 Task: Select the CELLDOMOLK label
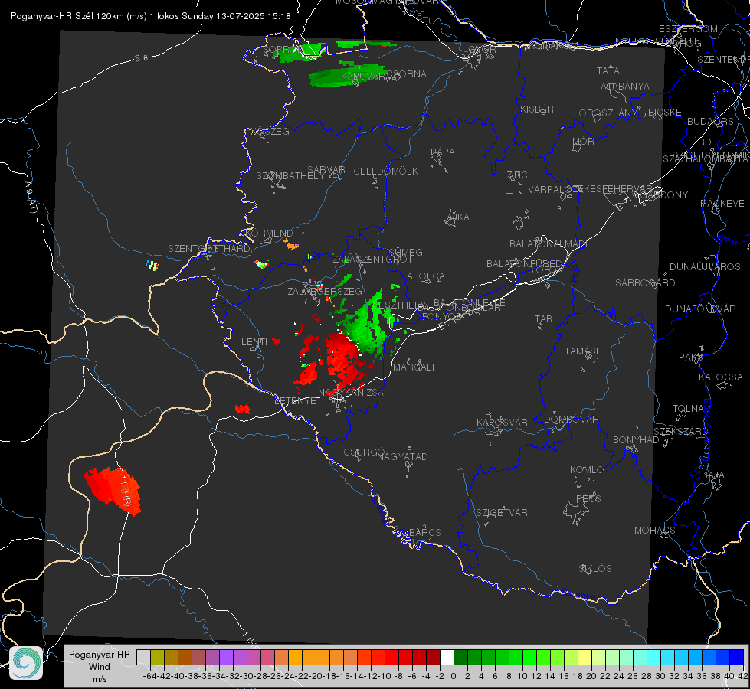(386, 171)
